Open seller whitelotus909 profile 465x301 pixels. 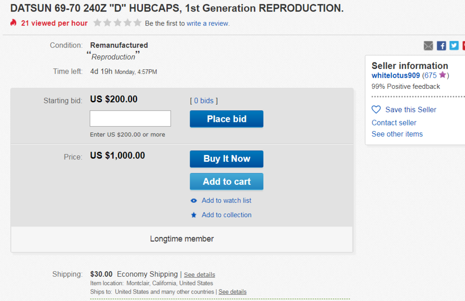pyautogui.click(x=396, y=75)
